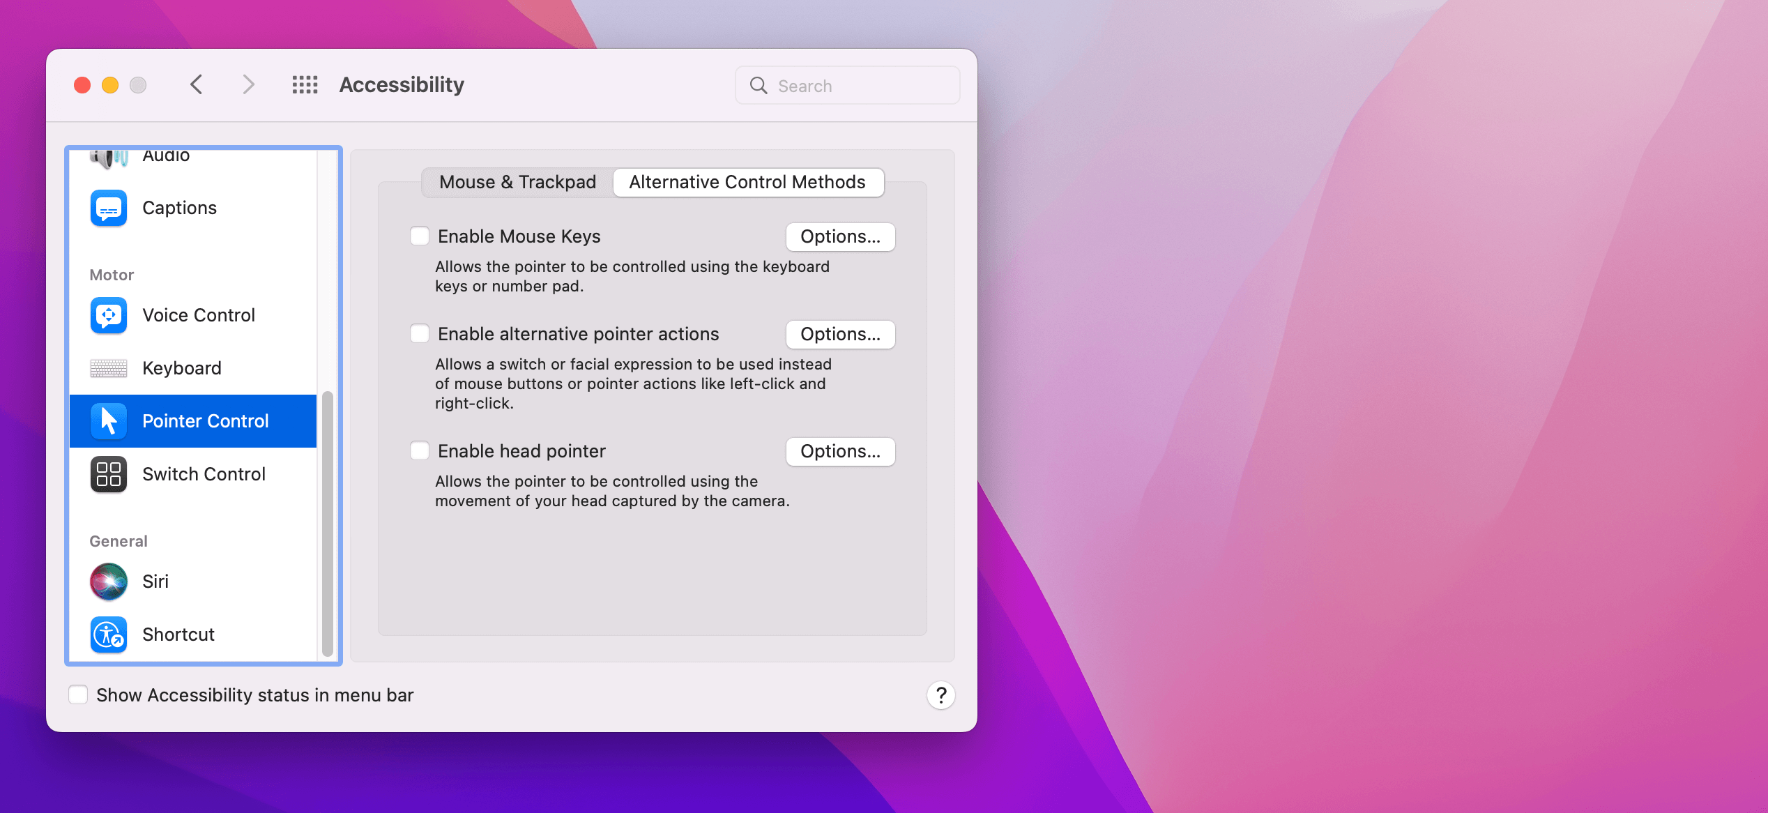Go back with the left chevron
The width and height of the screenshot is (1768, 813).
point(197,85)
